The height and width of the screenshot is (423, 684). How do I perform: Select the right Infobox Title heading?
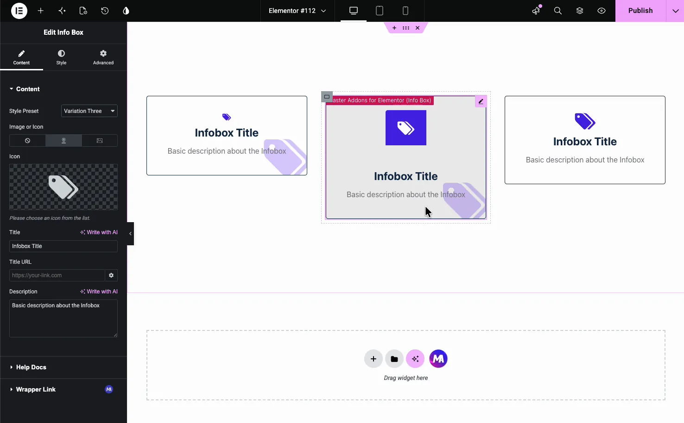click(585, 142)
